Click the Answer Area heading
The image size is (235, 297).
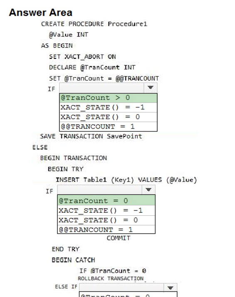(x=41, y=12)
